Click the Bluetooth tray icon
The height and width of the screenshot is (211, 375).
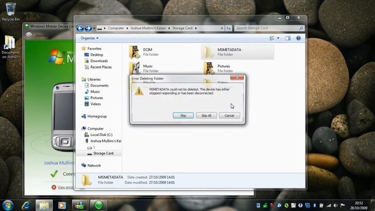click(315, 205)
